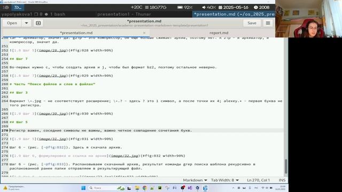Switch to the report.md tab
The image size is (342, 192).
point(219,33)
